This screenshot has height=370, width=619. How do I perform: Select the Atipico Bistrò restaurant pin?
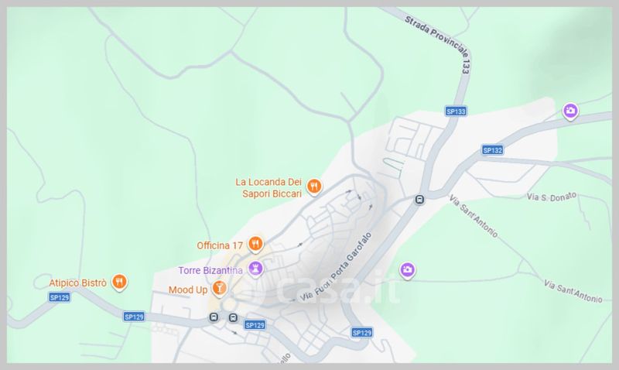119,283
